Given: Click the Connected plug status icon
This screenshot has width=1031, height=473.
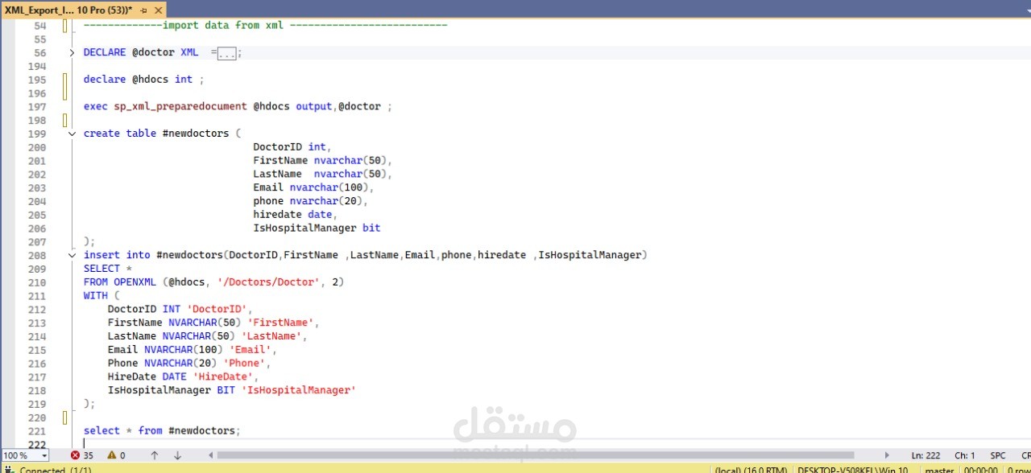Looking at the screenshot, I should click(9, 470).
